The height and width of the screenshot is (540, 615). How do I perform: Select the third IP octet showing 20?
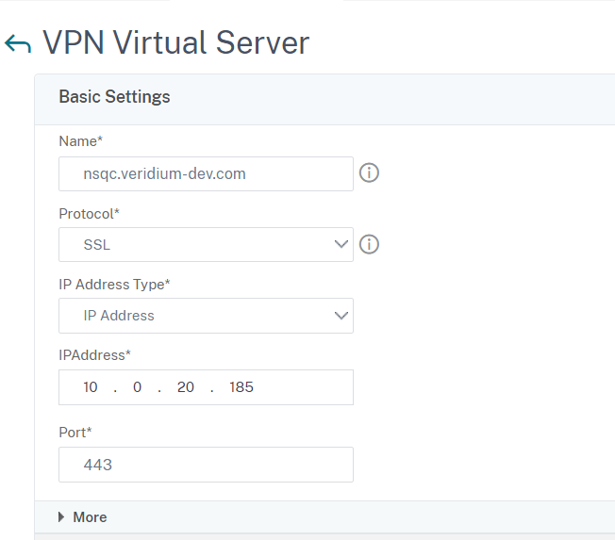[x=186, y=387]
